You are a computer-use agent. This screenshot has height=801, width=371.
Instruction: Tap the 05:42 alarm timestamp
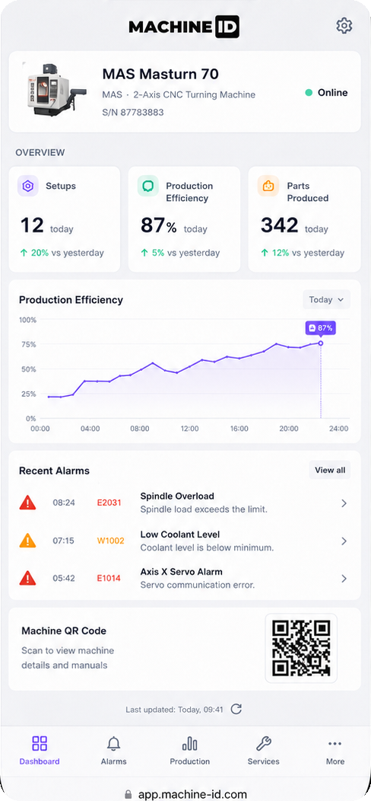coord(64,578)
